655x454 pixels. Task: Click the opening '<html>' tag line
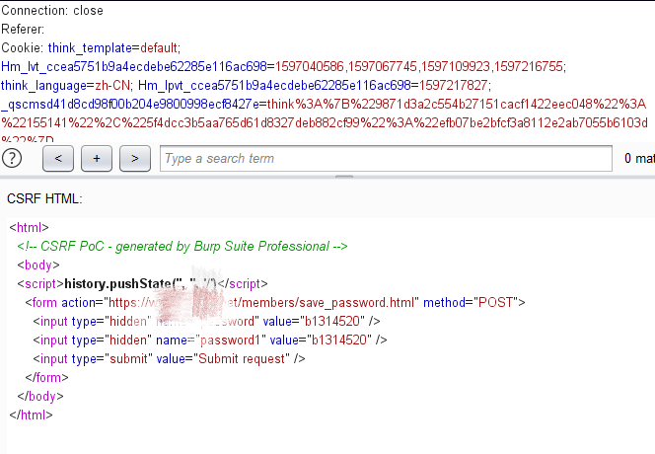pos(30,227)
